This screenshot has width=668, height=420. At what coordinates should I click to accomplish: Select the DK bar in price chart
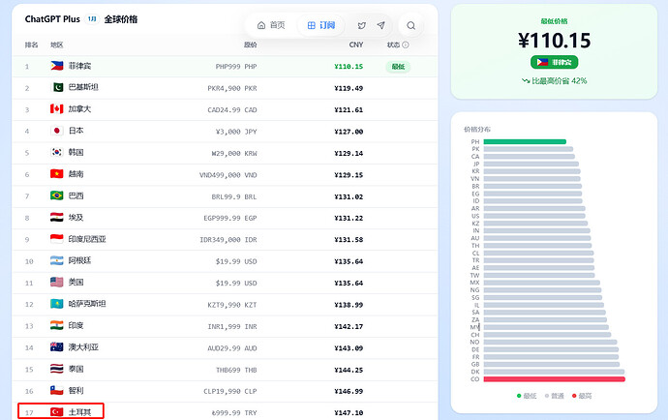pos(554,372)
